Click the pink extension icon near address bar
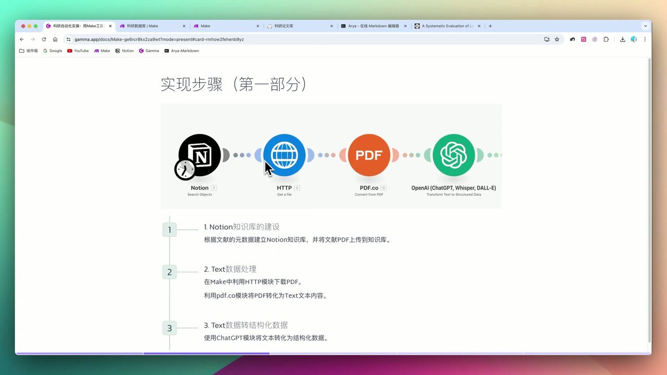This screenshot has height=375, width=667. pyautogui.click(x=584, y=39)
